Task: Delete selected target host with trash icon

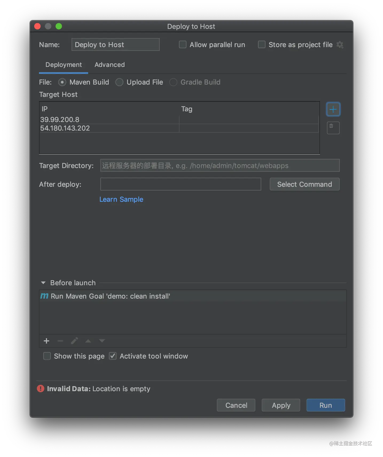Action: pos(333,128)
